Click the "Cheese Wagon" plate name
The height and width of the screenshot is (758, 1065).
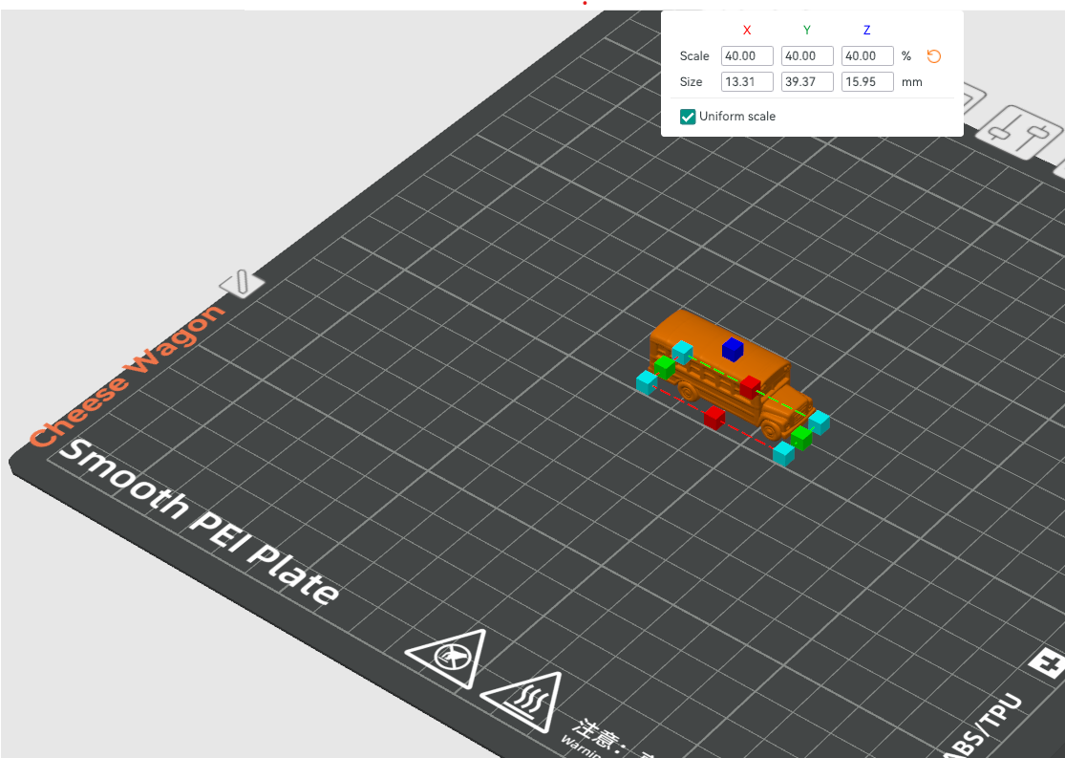127,376
